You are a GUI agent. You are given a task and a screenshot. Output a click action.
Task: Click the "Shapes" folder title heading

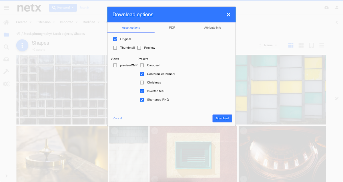coord(40,43)
